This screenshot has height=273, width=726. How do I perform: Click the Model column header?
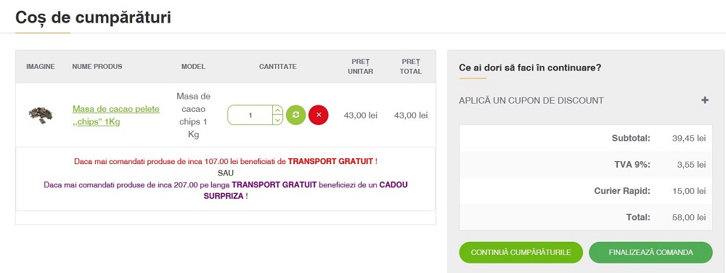193,66
